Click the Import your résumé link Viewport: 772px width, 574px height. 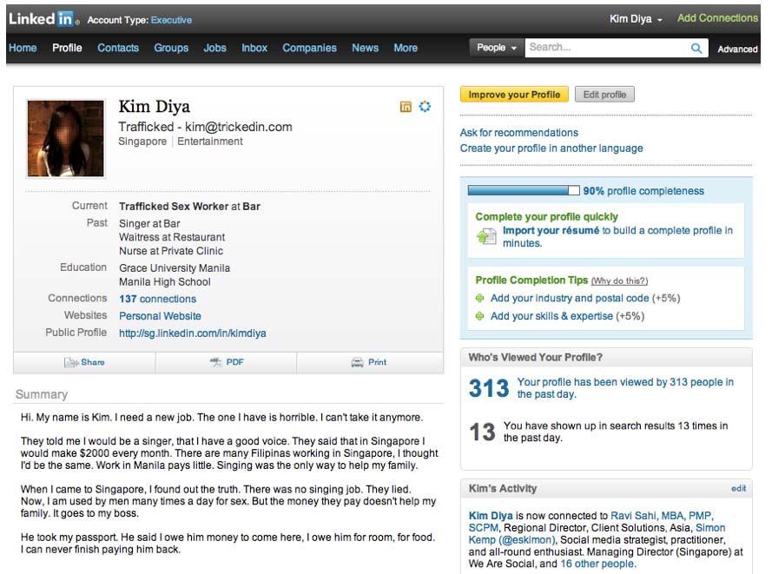[551, 230]
